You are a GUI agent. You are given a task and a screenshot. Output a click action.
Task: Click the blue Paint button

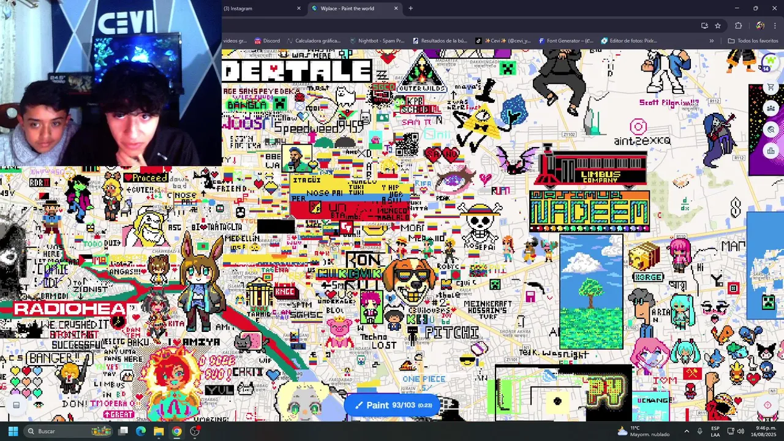point(393,405)
